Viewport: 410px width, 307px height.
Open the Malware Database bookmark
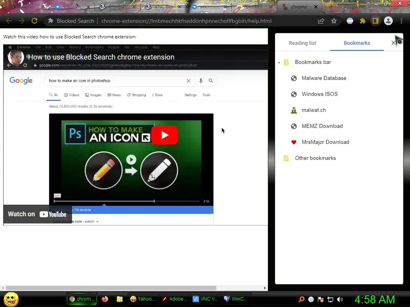(324, 78)
